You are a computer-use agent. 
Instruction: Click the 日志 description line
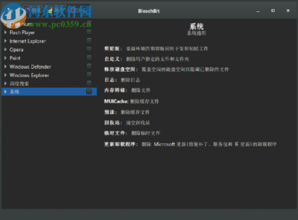point(122,80)
